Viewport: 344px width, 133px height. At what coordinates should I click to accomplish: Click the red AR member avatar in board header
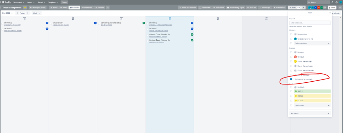click(x=319, y=8)
